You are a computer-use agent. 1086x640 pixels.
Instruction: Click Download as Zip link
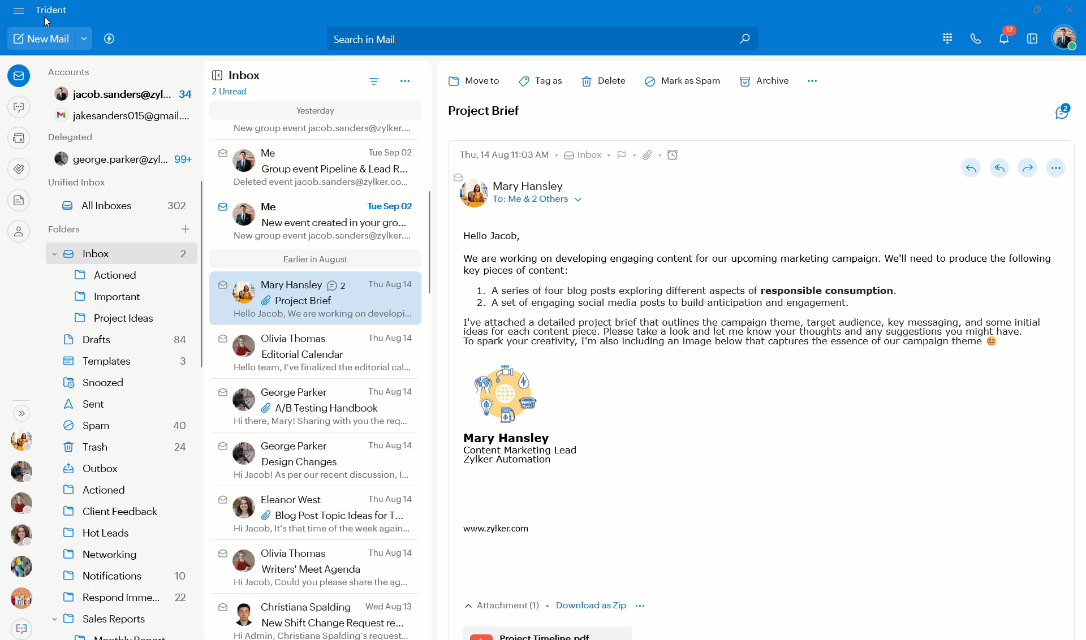click(591, 606)
